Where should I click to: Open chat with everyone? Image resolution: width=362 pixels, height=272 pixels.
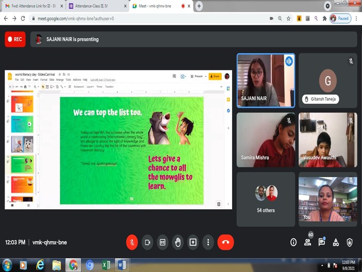click(322, 242)
